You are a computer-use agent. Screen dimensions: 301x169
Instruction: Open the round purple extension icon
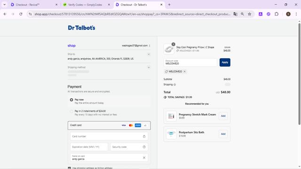(269, 14)
